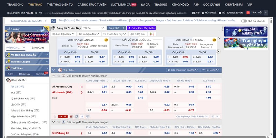Image resolution: width=276 pixels, height=138 pixels.
Task: Click the coin icon on Pirin Blagoevgrad card
Action: [214, 40]
